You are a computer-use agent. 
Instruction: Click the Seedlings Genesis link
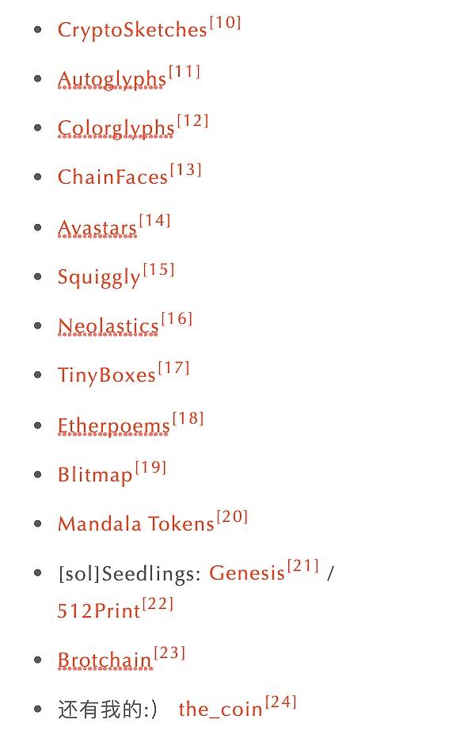coord(247,573)
